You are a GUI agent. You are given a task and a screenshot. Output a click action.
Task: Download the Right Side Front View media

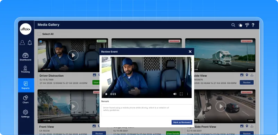(252, 126)
